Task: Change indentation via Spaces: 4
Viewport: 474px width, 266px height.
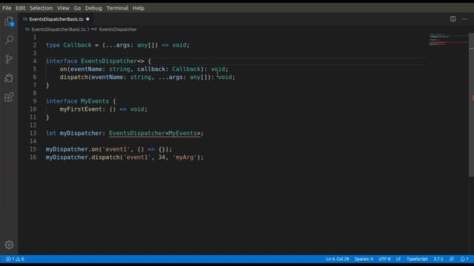Action: pos(364,259)
